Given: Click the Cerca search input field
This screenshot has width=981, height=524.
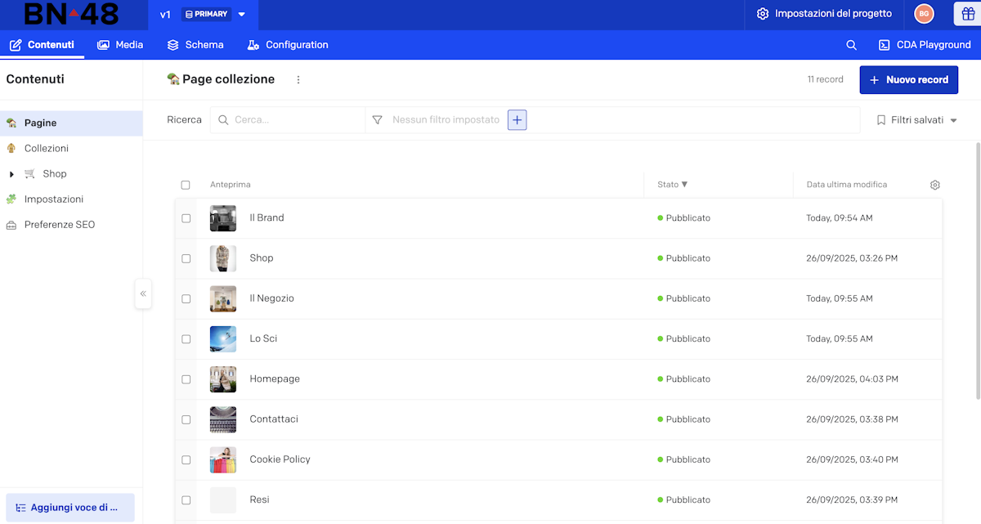Looking at the screenshot, I should point(294,120).
